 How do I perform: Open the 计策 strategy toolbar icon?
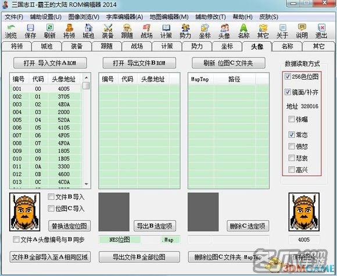click(166, 31)
